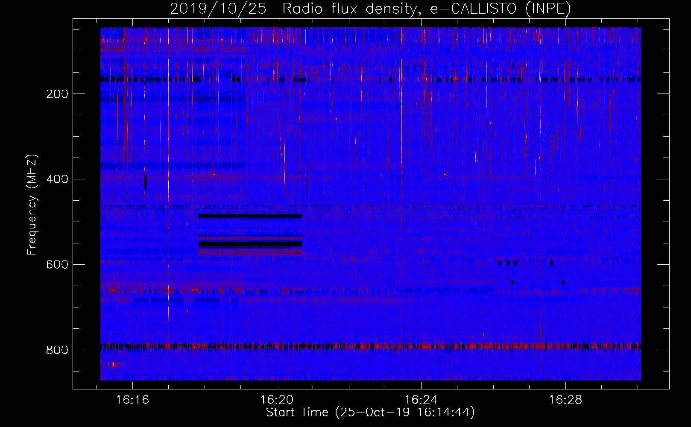Click the 16:16 time tick label
691x427 pixels.
(132, 400)
